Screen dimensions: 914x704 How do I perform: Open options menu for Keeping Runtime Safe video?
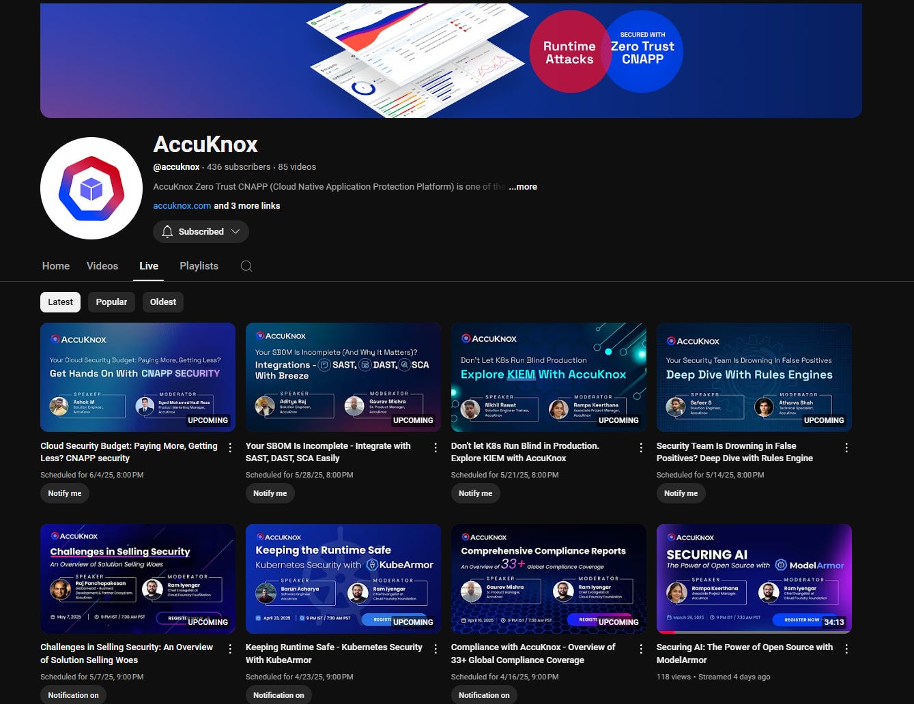point(435,649)
